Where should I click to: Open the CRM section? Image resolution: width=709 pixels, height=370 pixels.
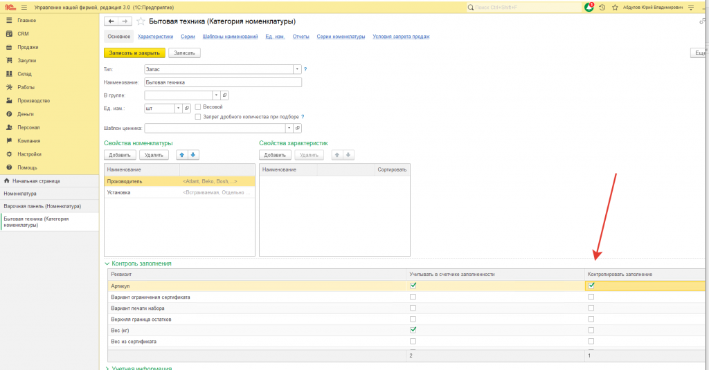[23, 34]
